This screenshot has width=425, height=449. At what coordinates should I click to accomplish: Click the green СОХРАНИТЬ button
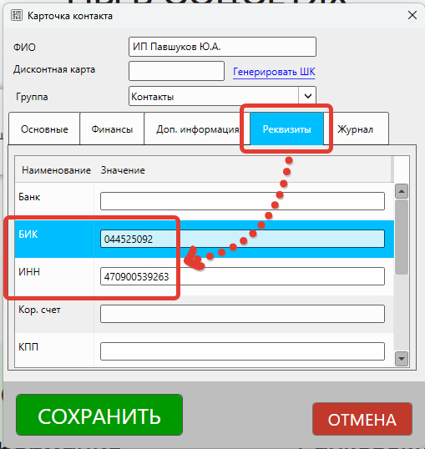tap(99, 415)
